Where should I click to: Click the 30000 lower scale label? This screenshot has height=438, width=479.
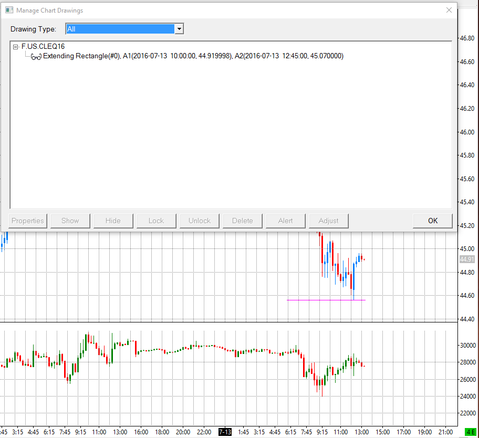pos(468,346)
